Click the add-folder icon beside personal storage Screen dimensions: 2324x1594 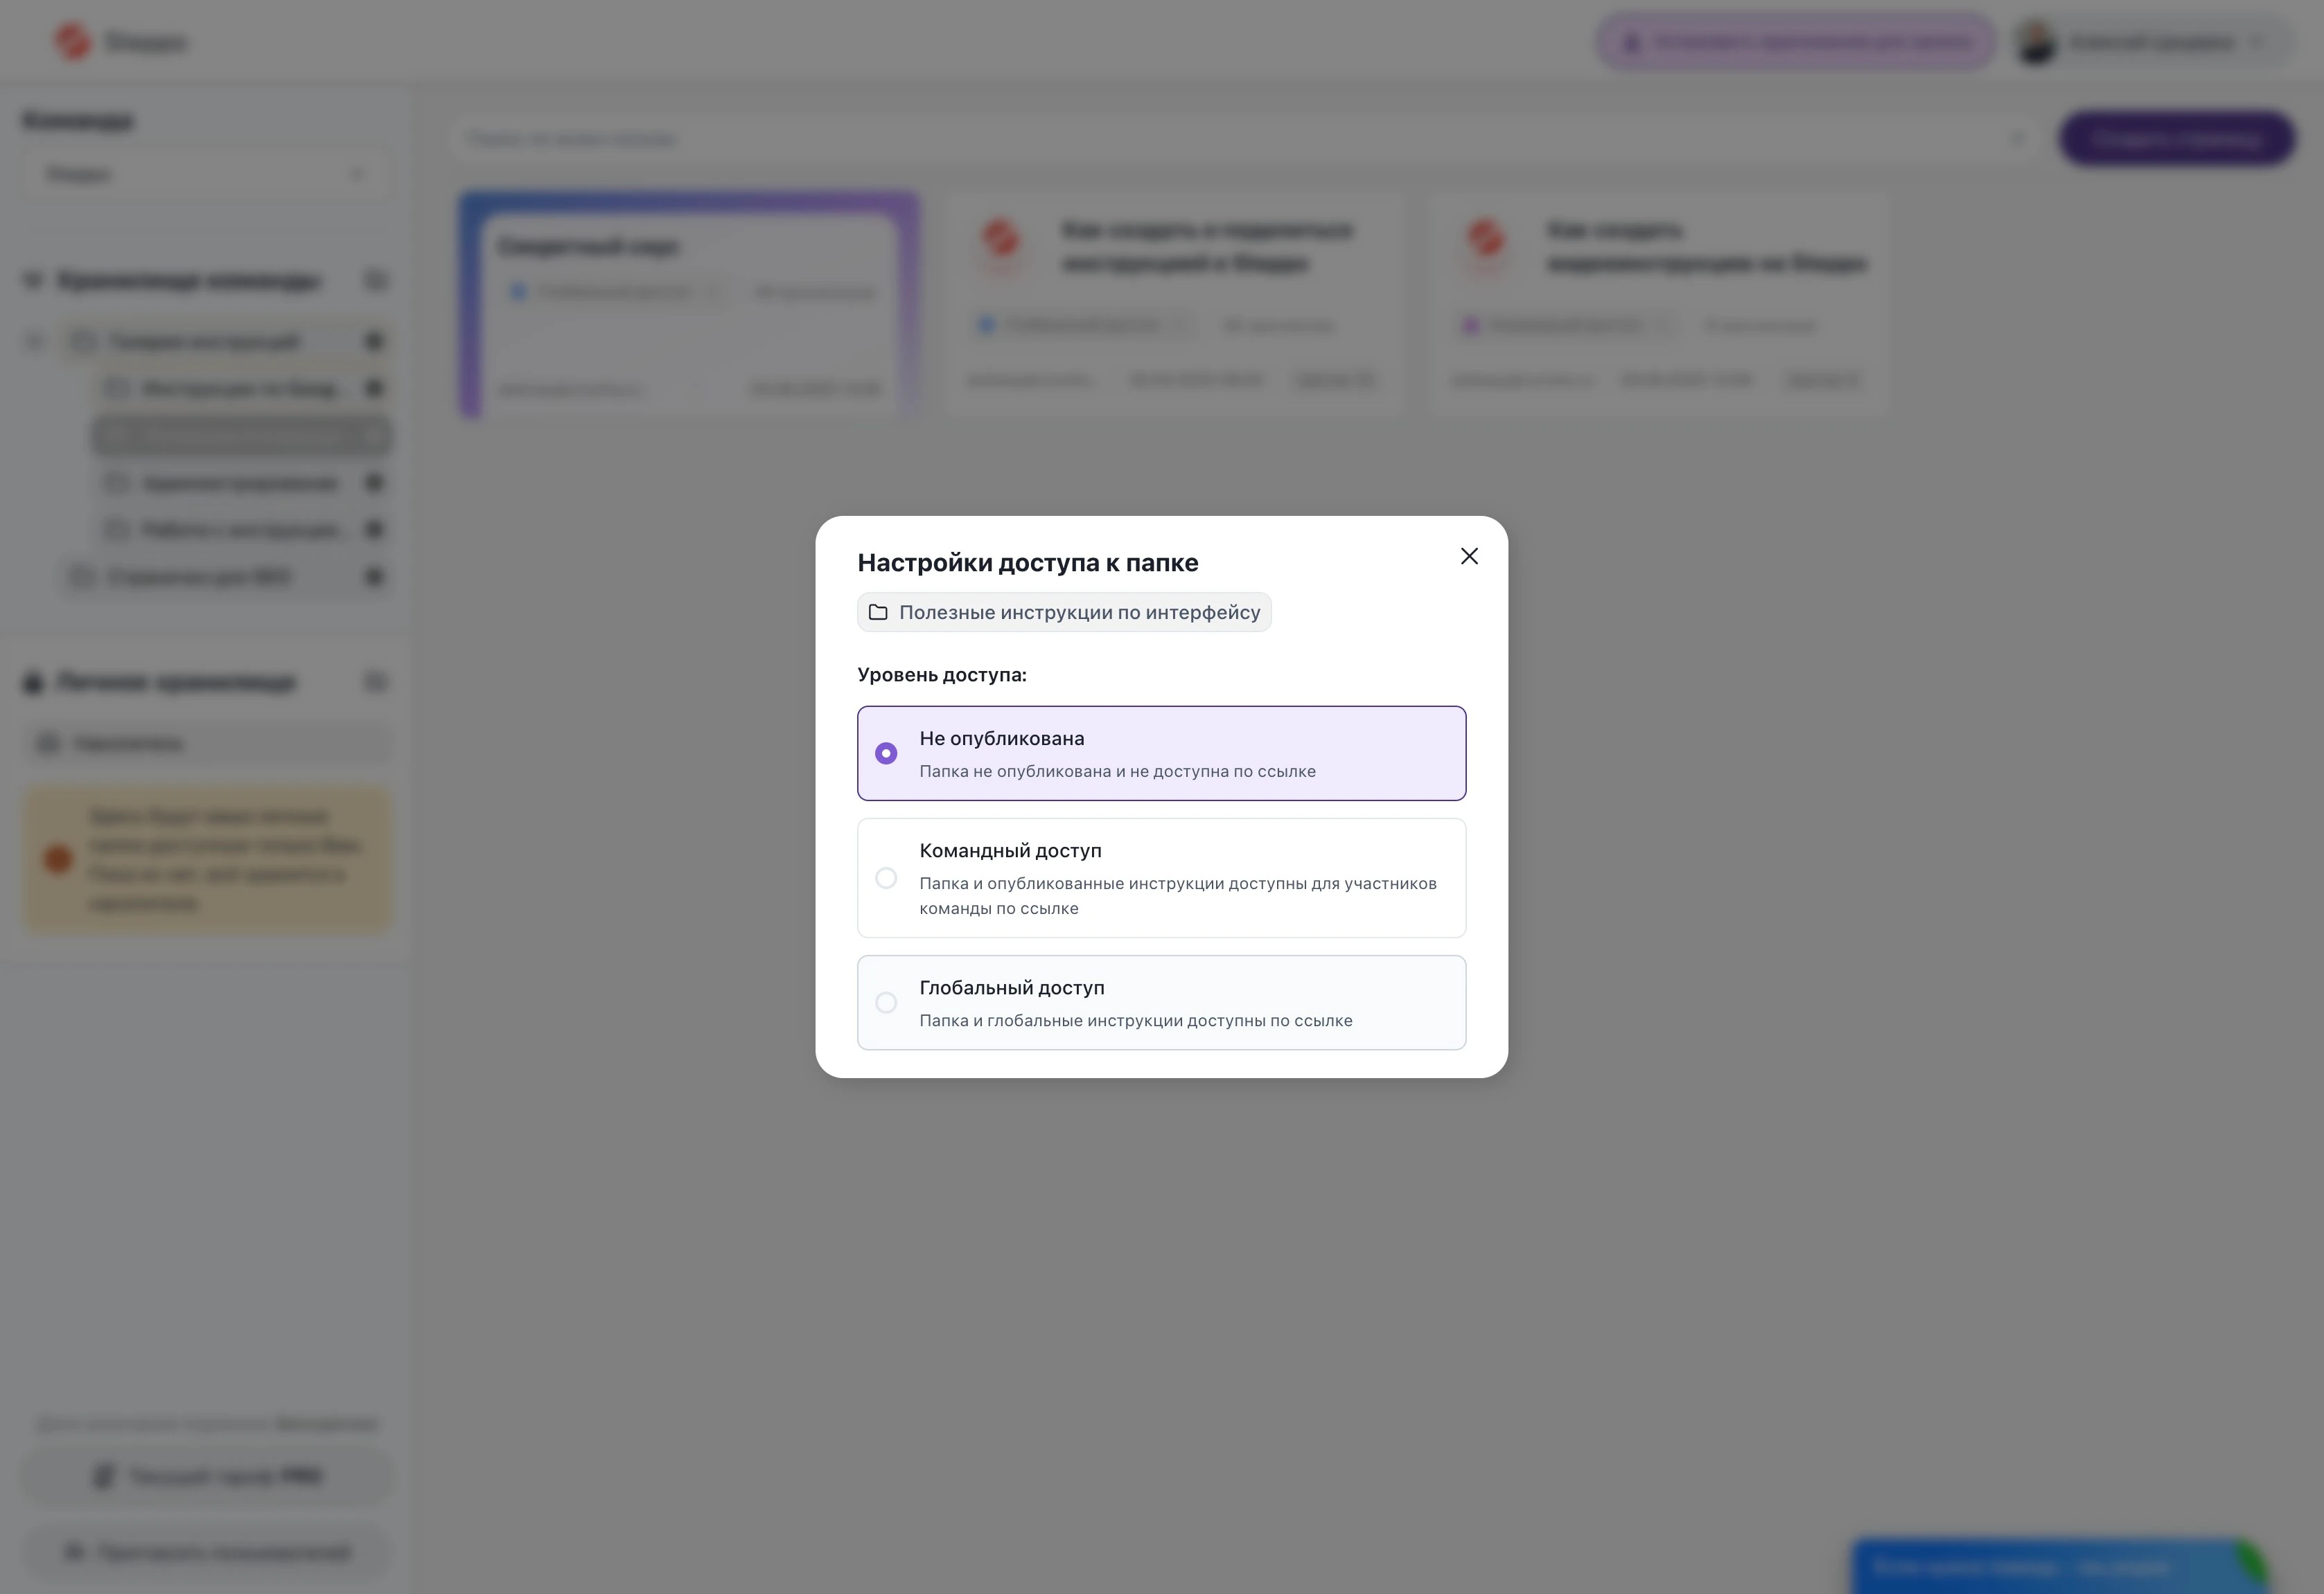(375, 681)
